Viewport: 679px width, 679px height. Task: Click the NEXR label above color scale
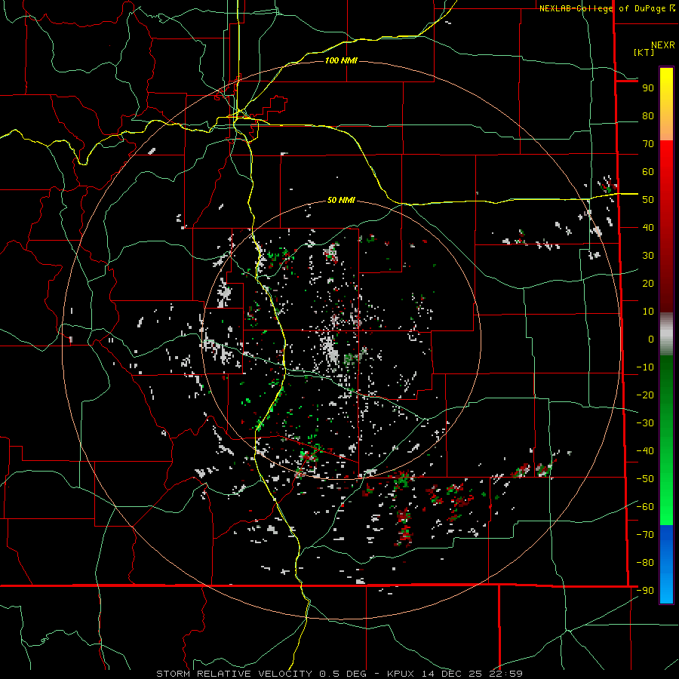coord(662,45)
